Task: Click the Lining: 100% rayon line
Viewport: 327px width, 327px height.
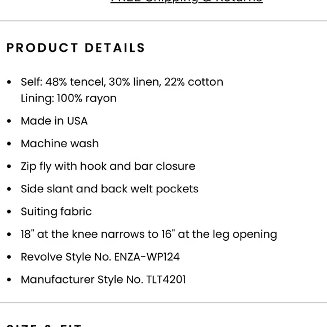Action: pos(69,98)
